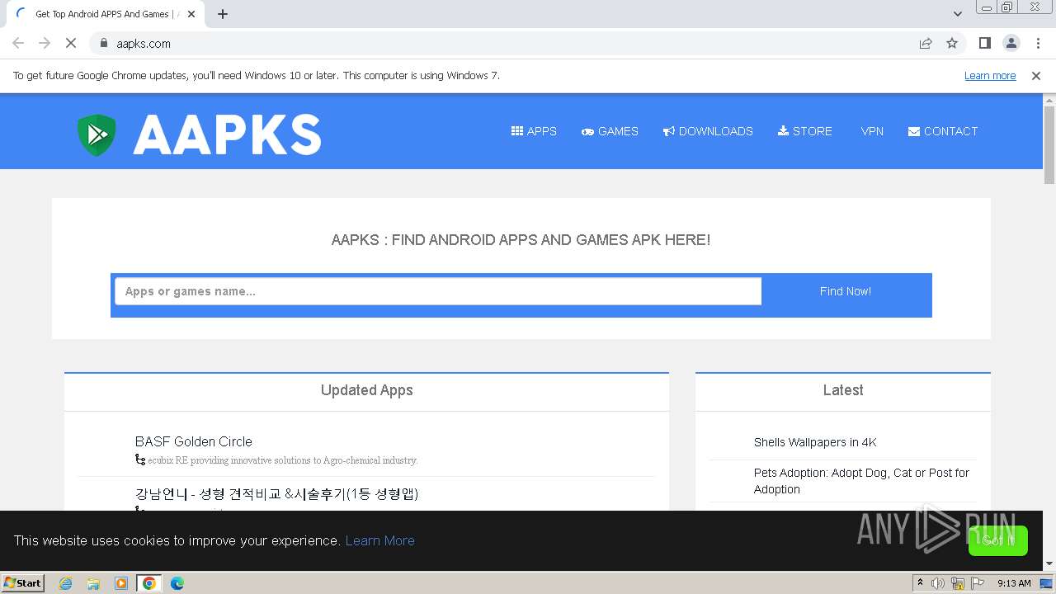Click Learn more about Chrome updates
This screenshot has height=594, width=1056.
990,75
